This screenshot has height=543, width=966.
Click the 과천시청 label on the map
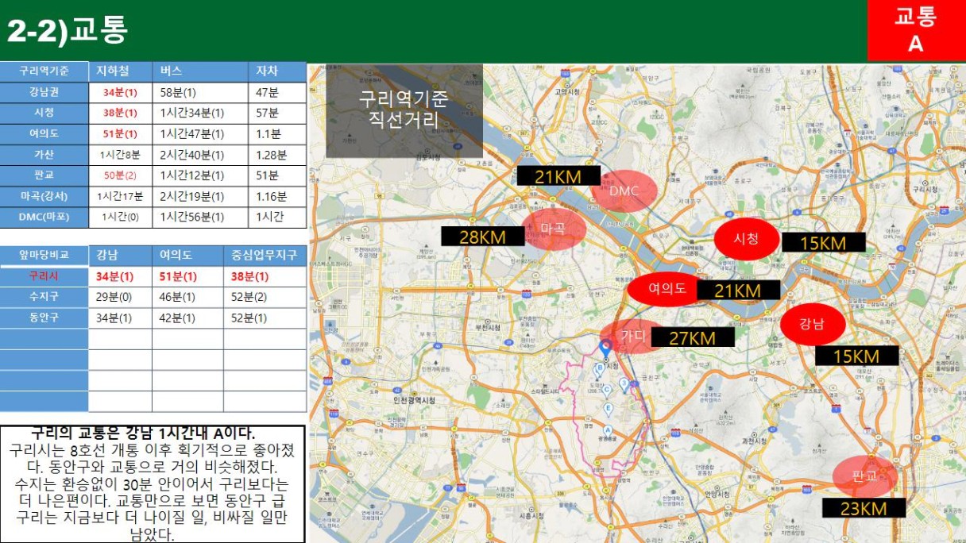(754, 441)
